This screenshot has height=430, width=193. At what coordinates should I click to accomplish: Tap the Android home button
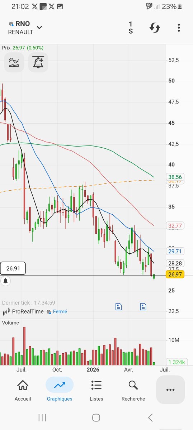(x=96, y=417)
